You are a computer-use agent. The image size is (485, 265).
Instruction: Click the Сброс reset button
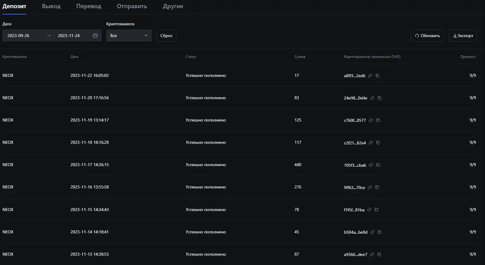pyautogui.click(x=167, y=36)
